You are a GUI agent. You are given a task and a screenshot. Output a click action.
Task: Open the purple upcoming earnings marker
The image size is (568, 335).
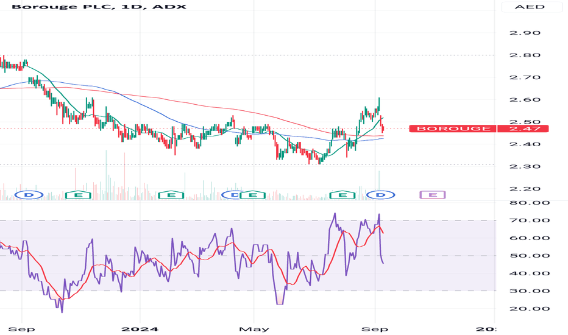433,195
